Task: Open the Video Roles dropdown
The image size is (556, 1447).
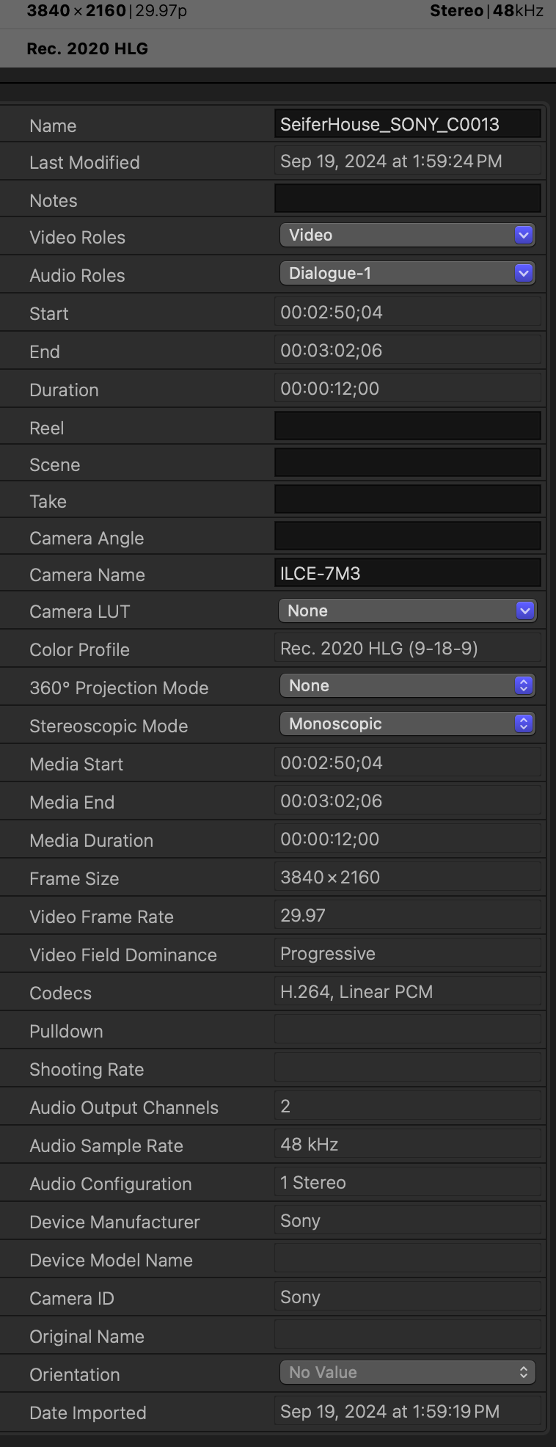Action: click(407, 236)
